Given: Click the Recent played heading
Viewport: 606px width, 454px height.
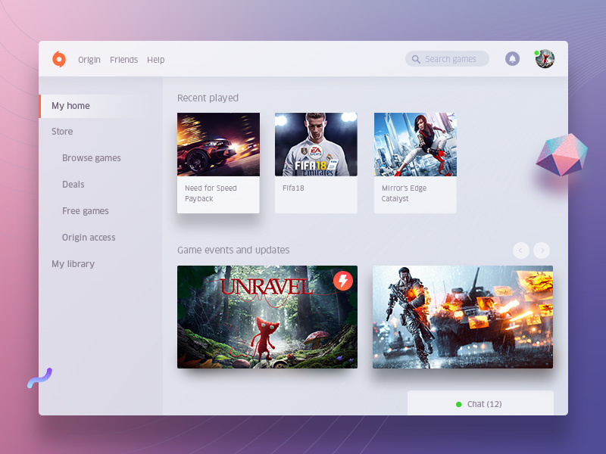Looking at the screenshot, I should point(208,98).
